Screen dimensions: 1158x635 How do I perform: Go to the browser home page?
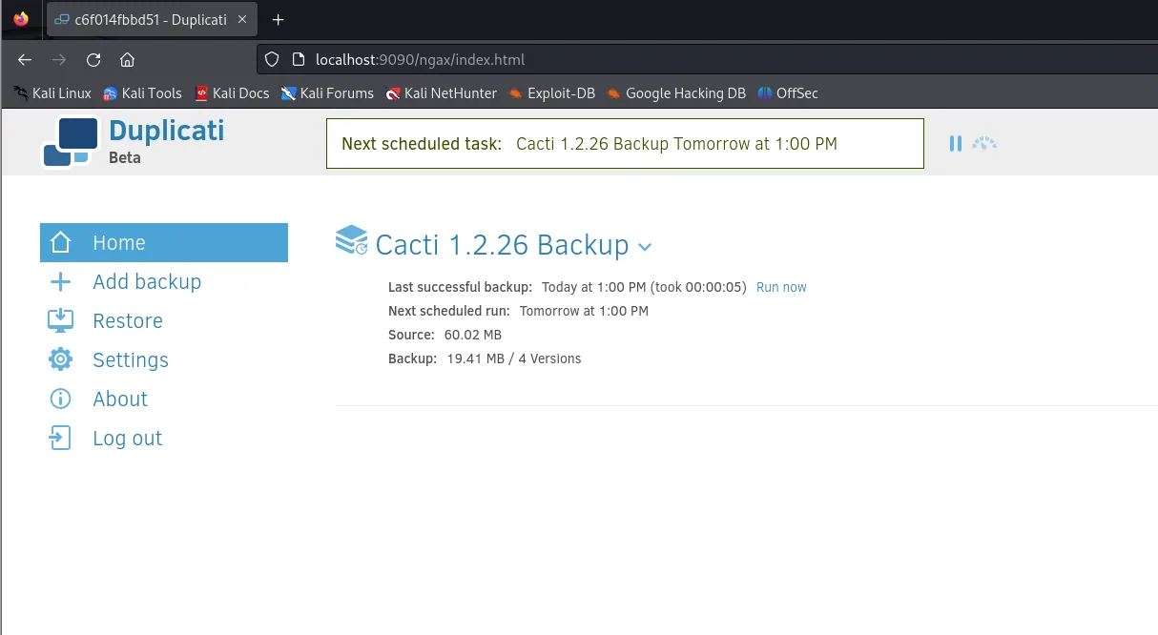pos(127,59)
